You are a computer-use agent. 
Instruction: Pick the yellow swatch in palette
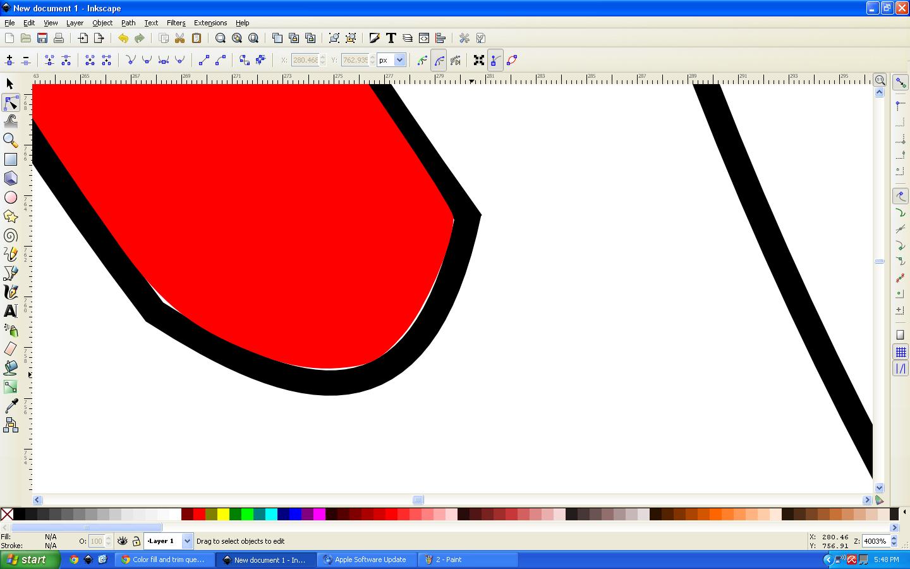223,514
